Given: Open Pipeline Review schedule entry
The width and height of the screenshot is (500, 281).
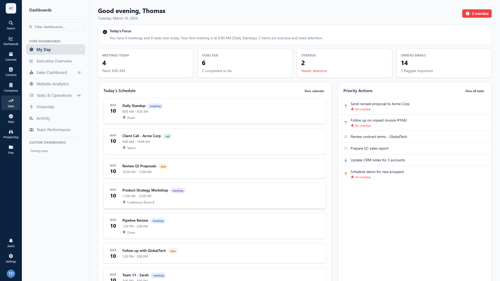Looking at the screenshot, I should 215,226.
